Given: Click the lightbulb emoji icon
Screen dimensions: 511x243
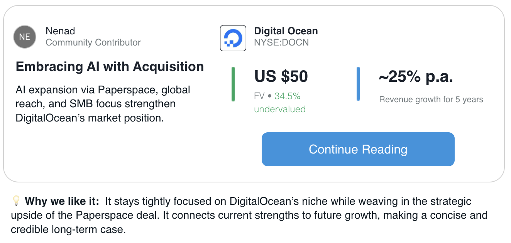Looking at the screenshot, I should coord(16,201).
